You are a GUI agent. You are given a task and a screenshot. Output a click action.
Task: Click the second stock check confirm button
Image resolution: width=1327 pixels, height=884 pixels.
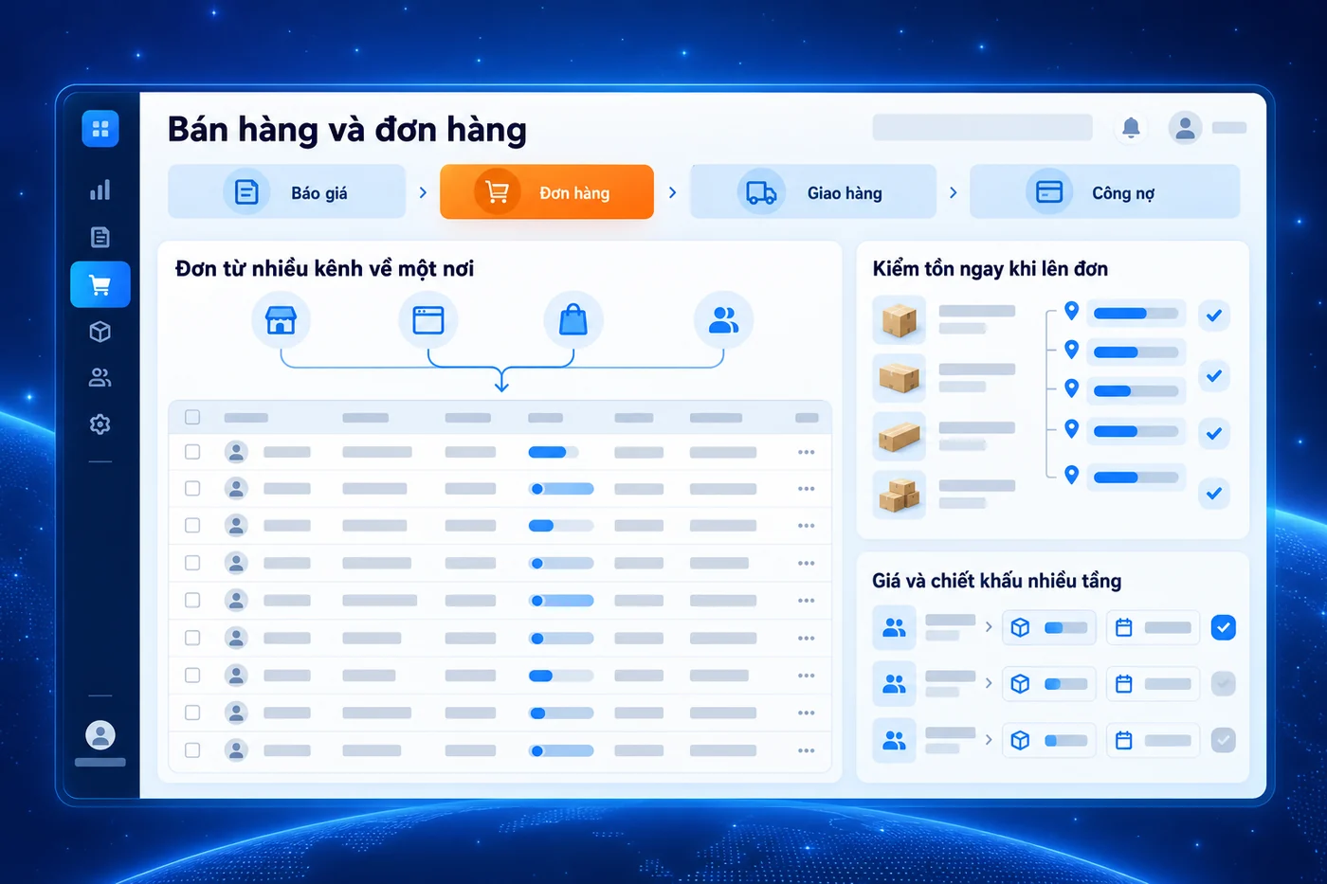click(1214, 375)
